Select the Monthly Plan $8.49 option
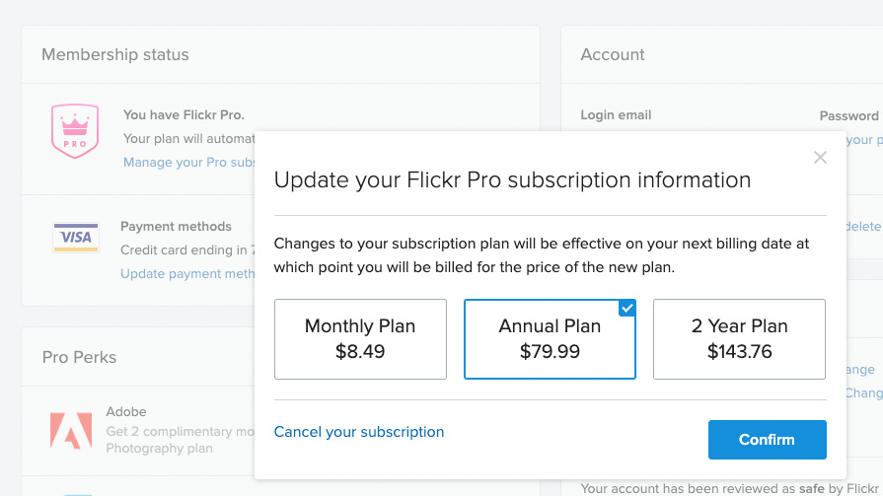 (360, 339)
